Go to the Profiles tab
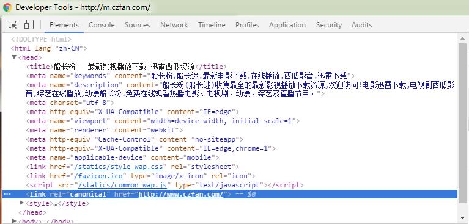The width and height of the screenshot is (469, 224). pos(247,25)
